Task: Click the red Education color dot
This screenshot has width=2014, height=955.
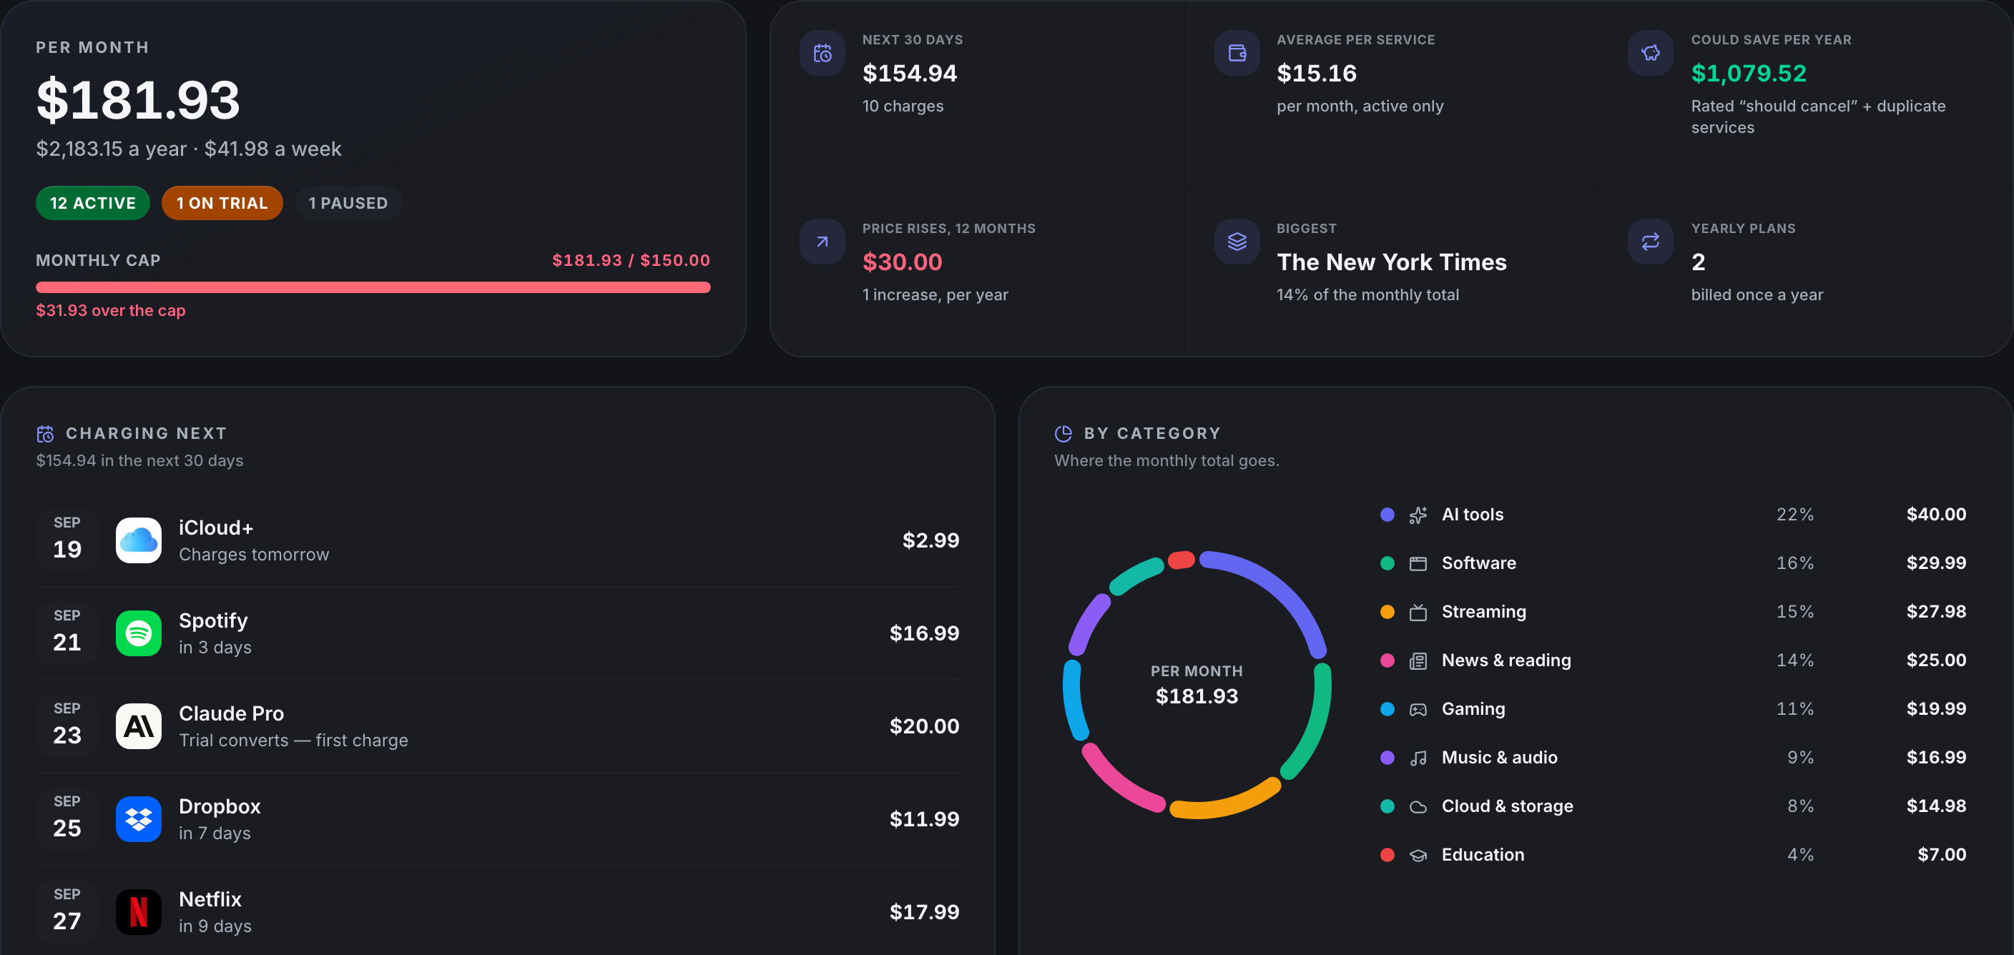Action: 1387,855
